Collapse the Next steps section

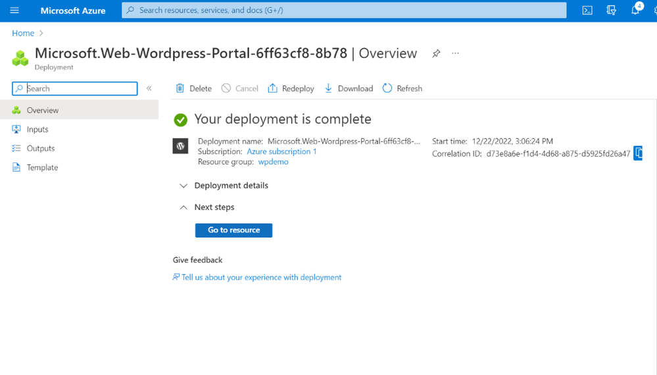click(207, 207)
